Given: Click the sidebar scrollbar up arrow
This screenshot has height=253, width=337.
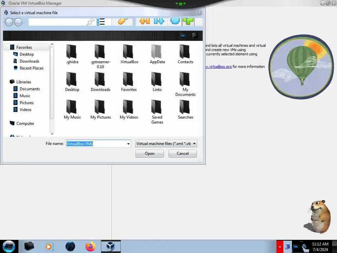Looking at the screenshot, I should tap(52, 44).
